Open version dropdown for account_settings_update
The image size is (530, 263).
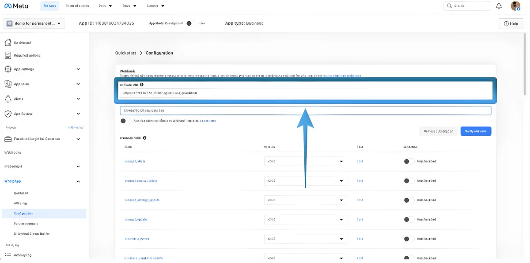point(305,200)
